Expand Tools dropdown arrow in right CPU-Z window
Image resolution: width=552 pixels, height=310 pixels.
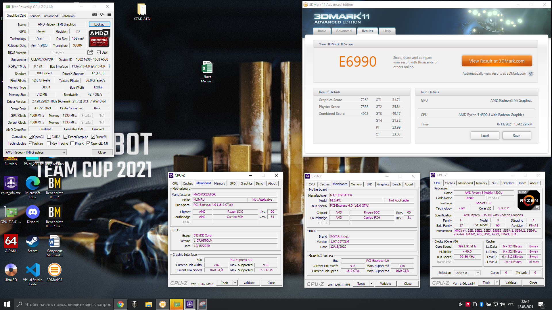tap(497, 282)
